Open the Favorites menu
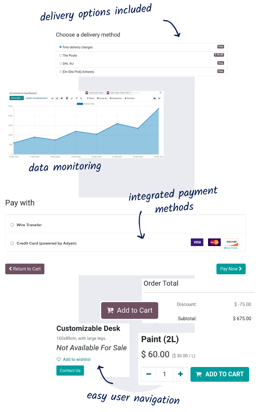The height and width of the screenshot is (412, 263). click(x=129, y=98)
